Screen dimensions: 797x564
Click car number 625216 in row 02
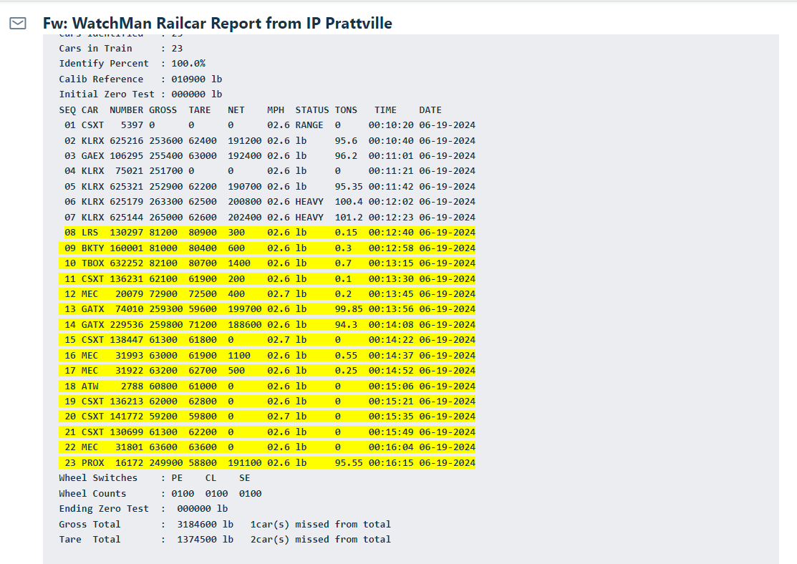[x=127, y=141]
